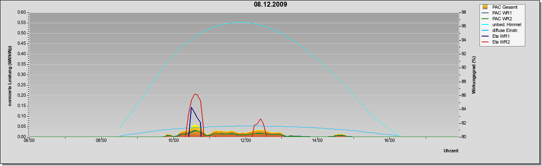
Task: Click the 14:00 time axis label
Action: 317,141
